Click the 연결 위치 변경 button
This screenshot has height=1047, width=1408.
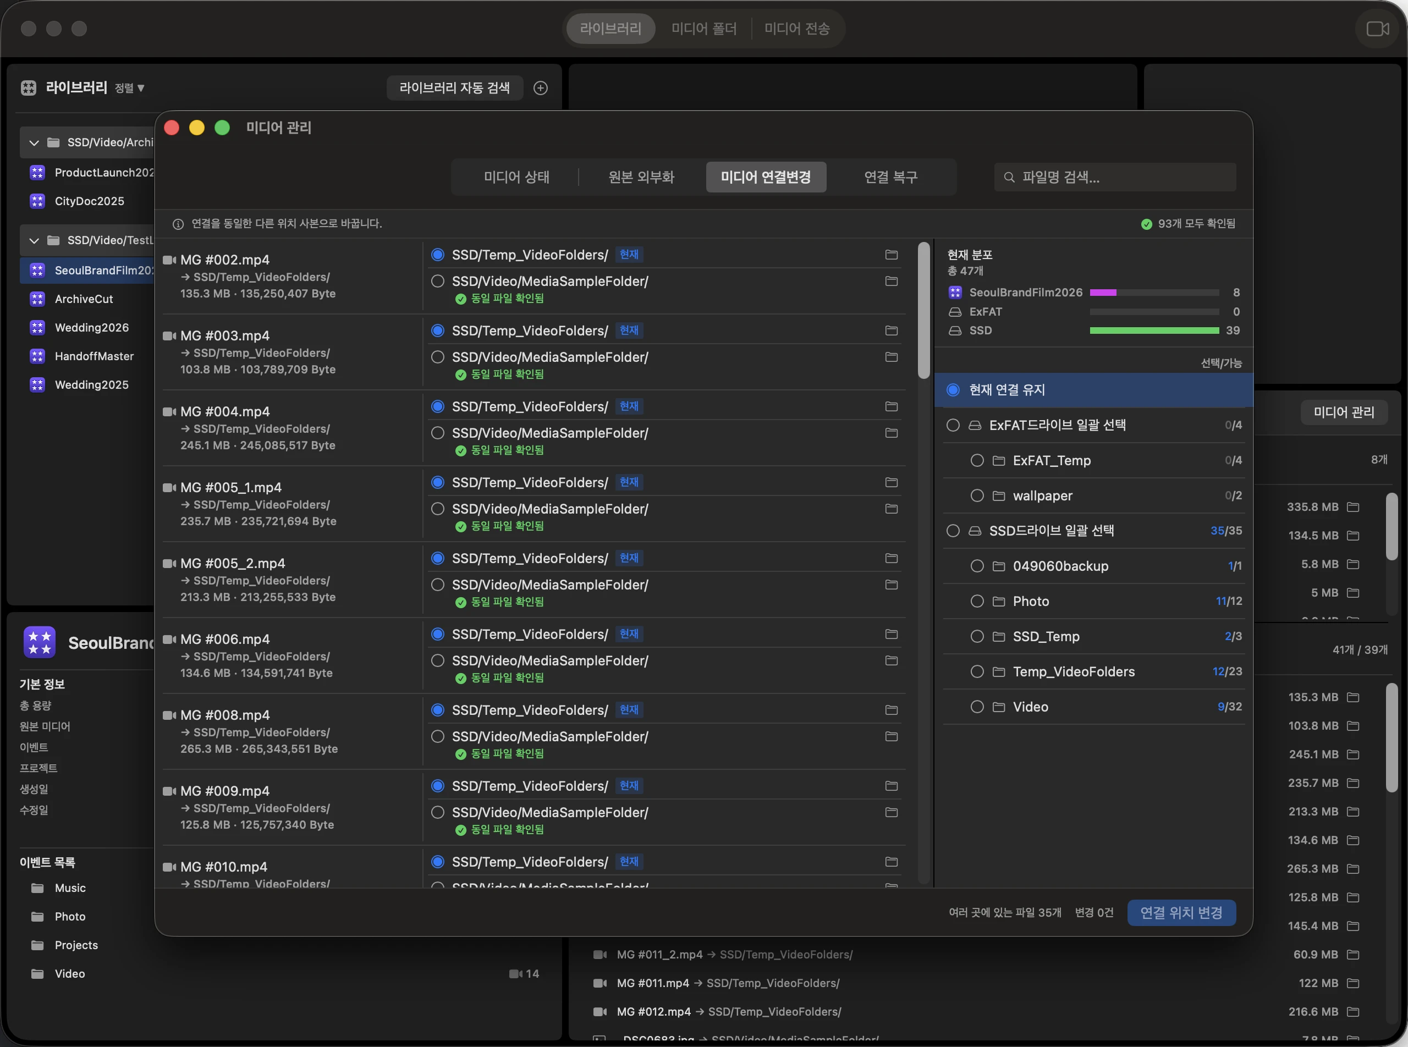tap(1181, 913)
